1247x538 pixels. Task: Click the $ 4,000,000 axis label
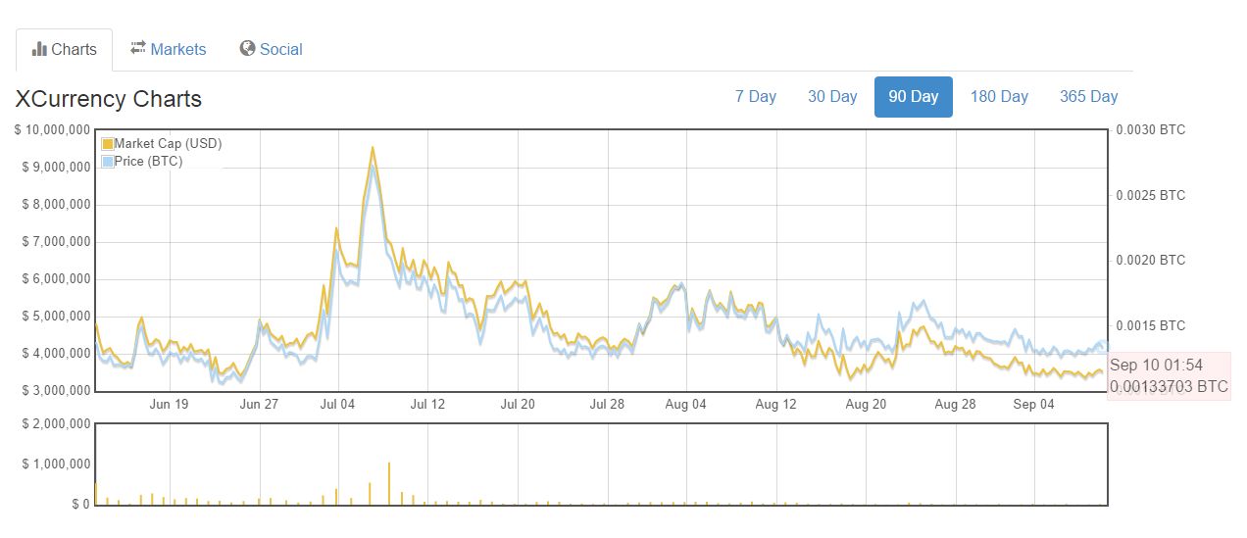tap(57, 353)
